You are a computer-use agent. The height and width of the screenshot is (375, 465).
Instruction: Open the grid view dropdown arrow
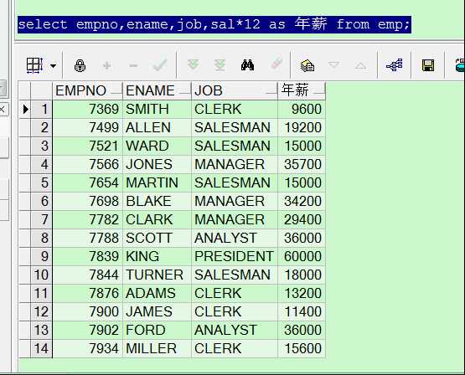click(x=54, y=65)
